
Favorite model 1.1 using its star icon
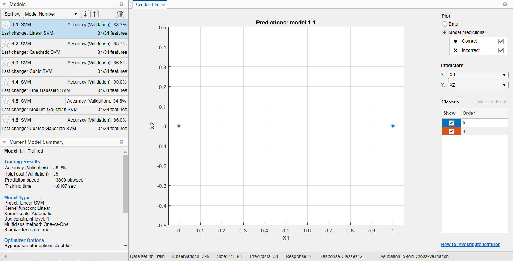6,24
